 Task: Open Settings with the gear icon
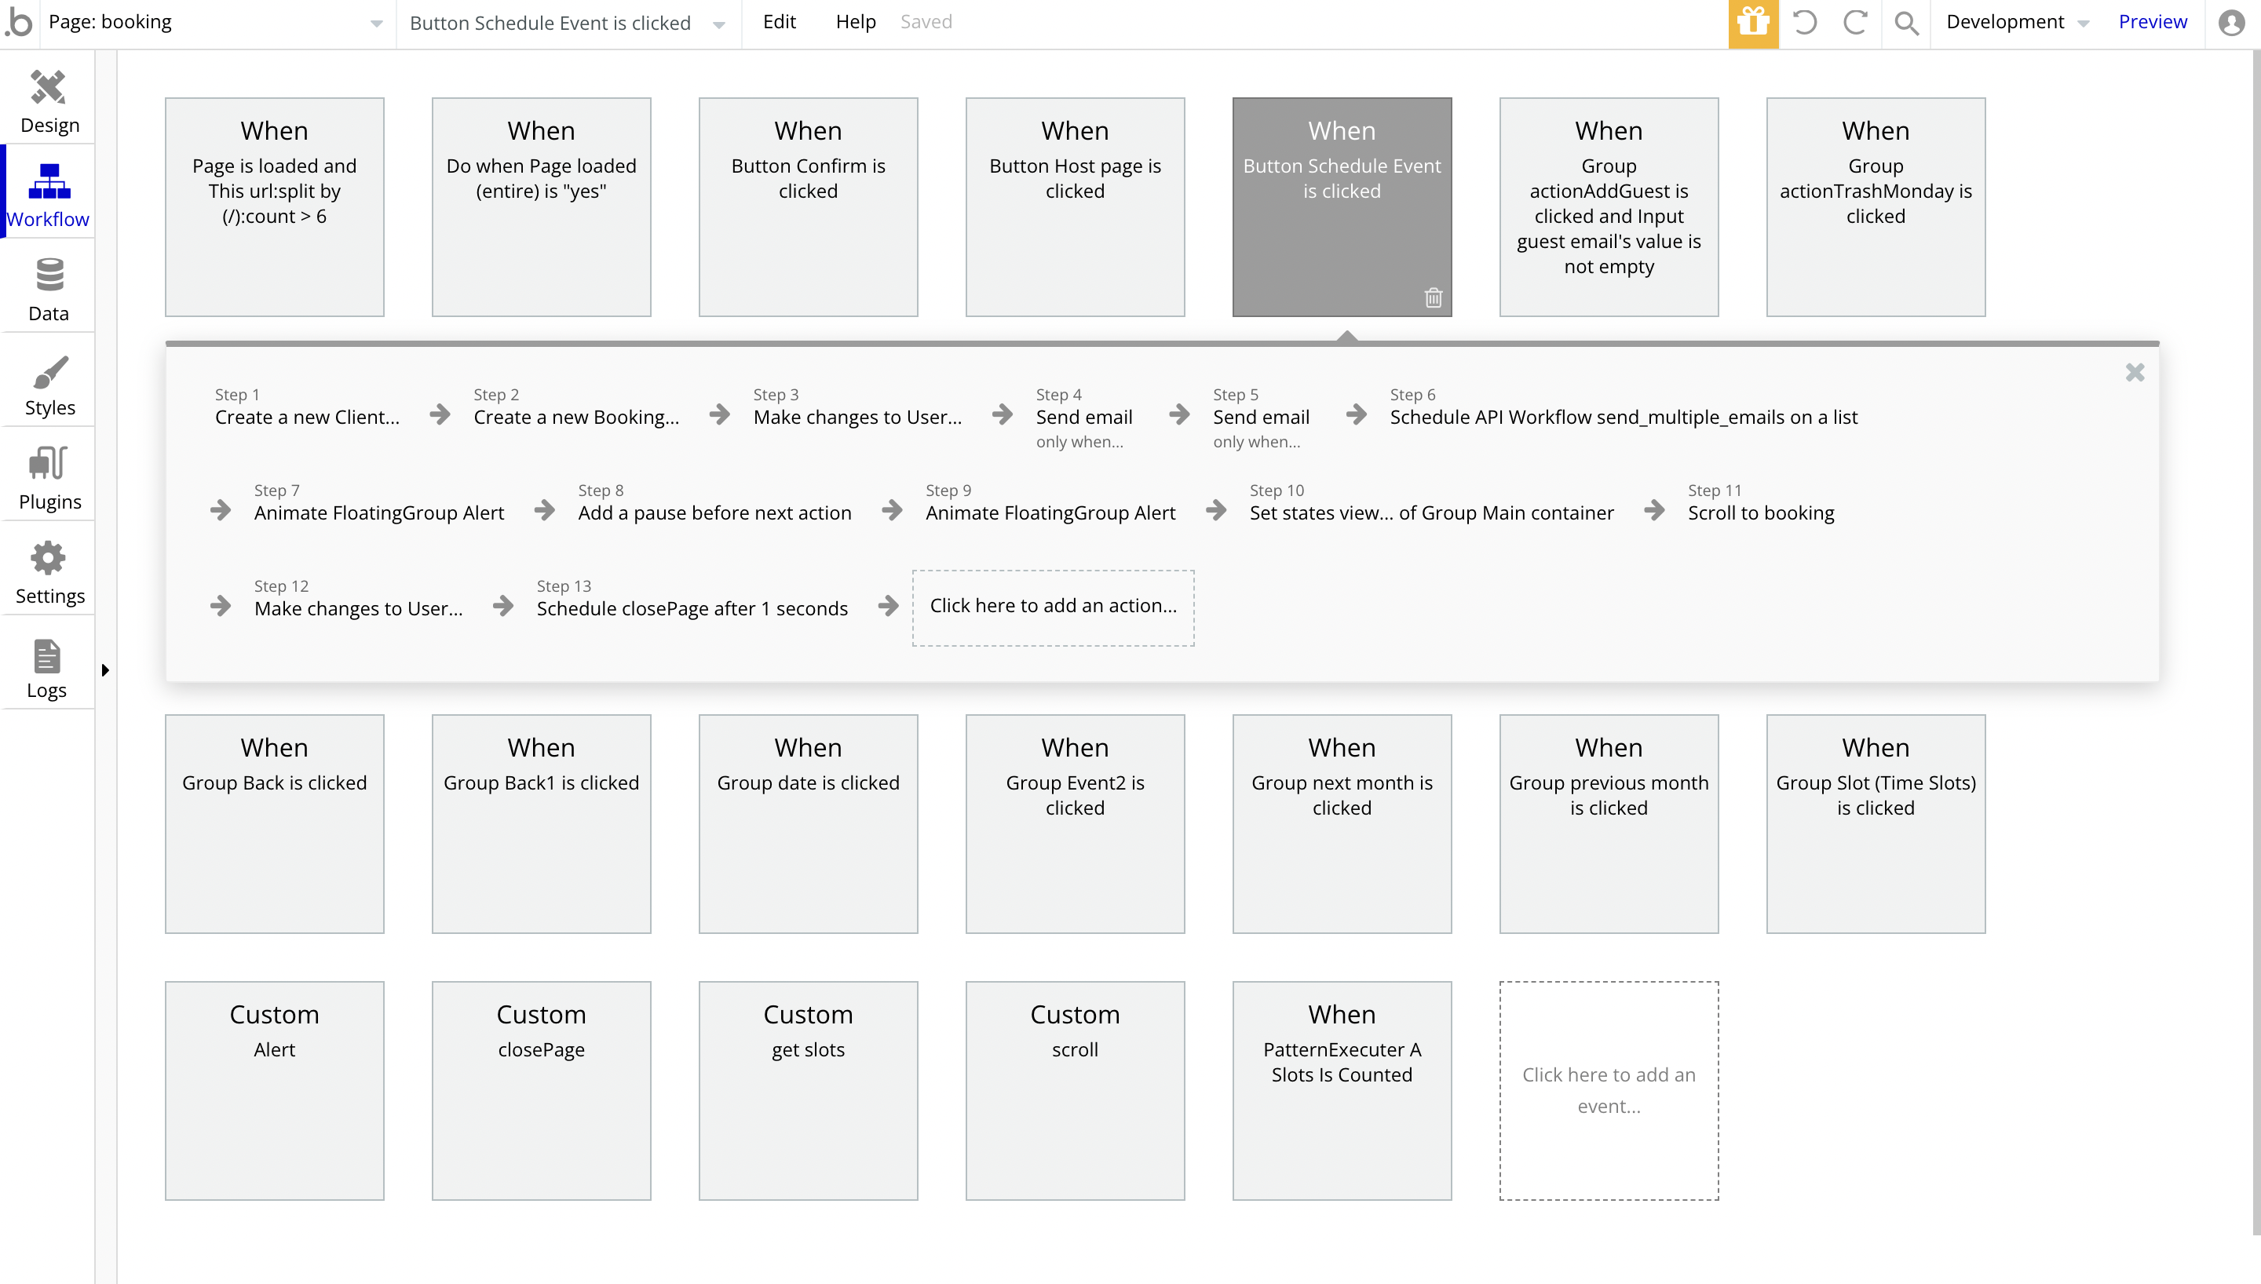49,572
